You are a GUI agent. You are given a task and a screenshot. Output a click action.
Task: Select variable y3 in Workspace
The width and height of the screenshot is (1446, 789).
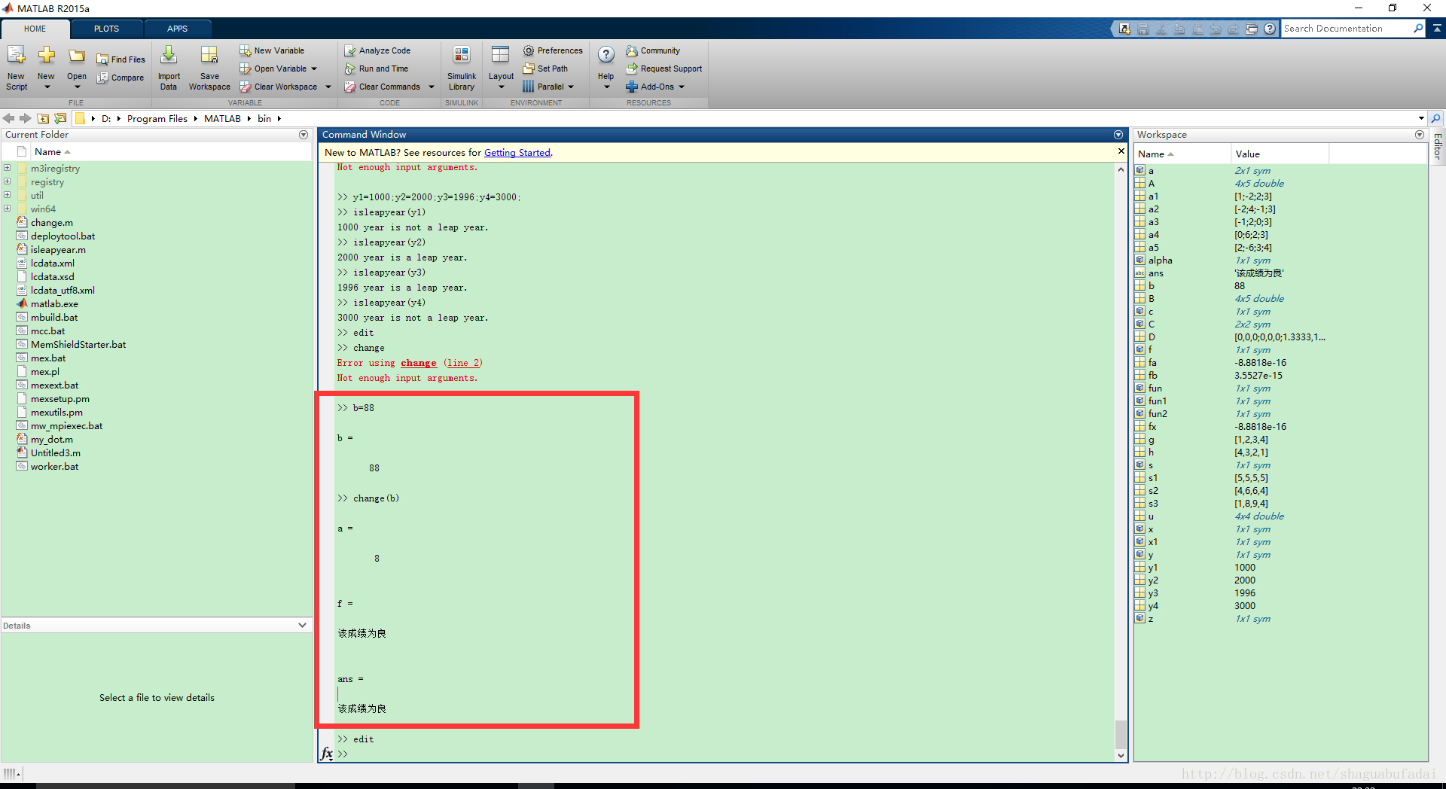(1153, 593)
